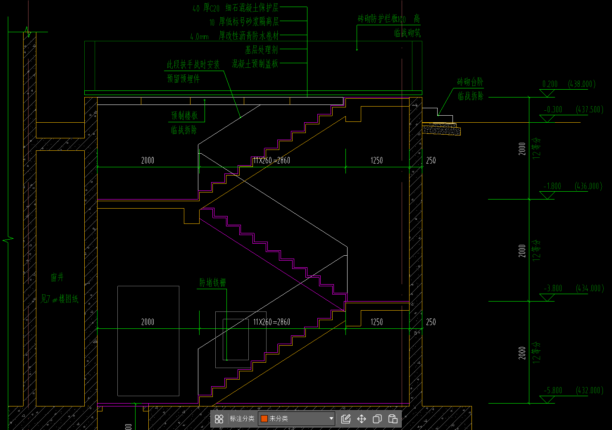Select the 细石混凝土保护层 note
Screen dimensions: 612x430
point(252,8)
